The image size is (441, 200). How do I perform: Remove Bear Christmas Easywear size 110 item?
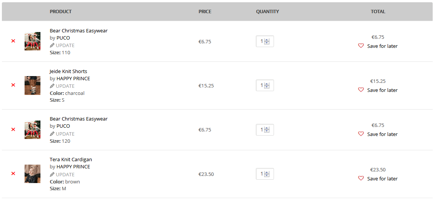click(x=13, y=41)
